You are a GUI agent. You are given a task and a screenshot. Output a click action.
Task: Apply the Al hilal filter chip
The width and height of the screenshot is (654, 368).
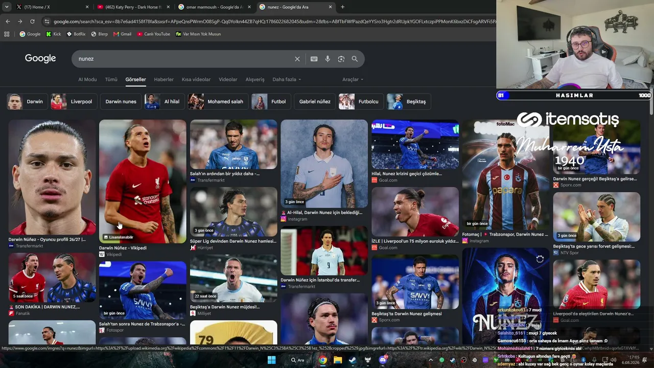pyautogui.click(x=163, y=102)
